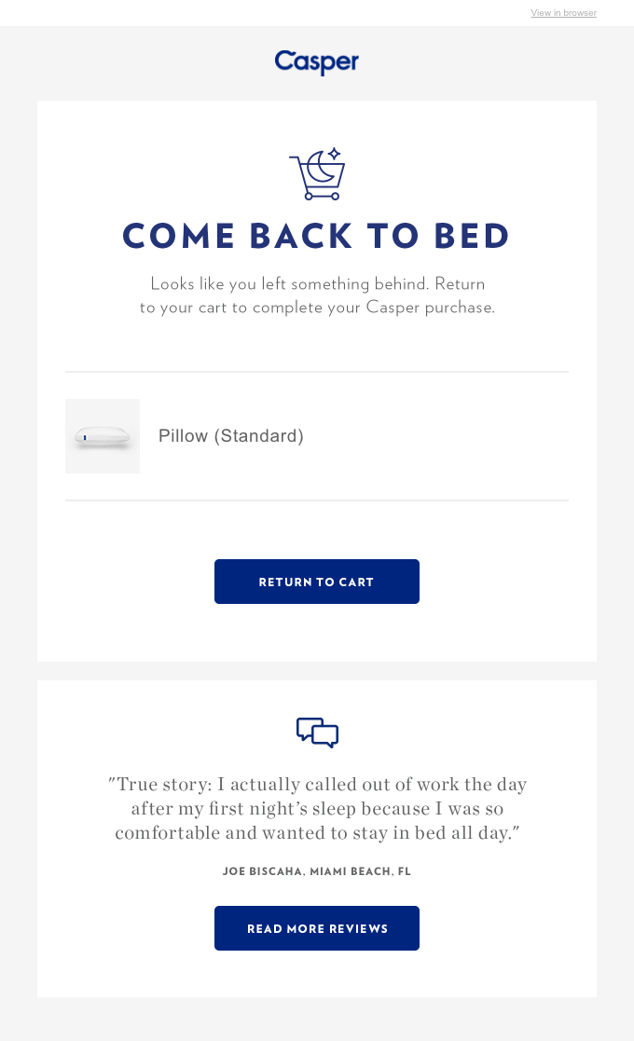Screen dimensions: 634x1041
Task: Click the 'Looks like you left something behind' line
Action: tap(317, 283)
